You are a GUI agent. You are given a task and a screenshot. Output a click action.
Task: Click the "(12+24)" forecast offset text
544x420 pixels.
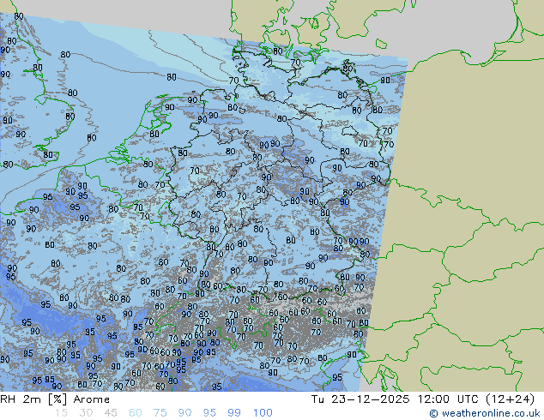[x=510, y=399]
